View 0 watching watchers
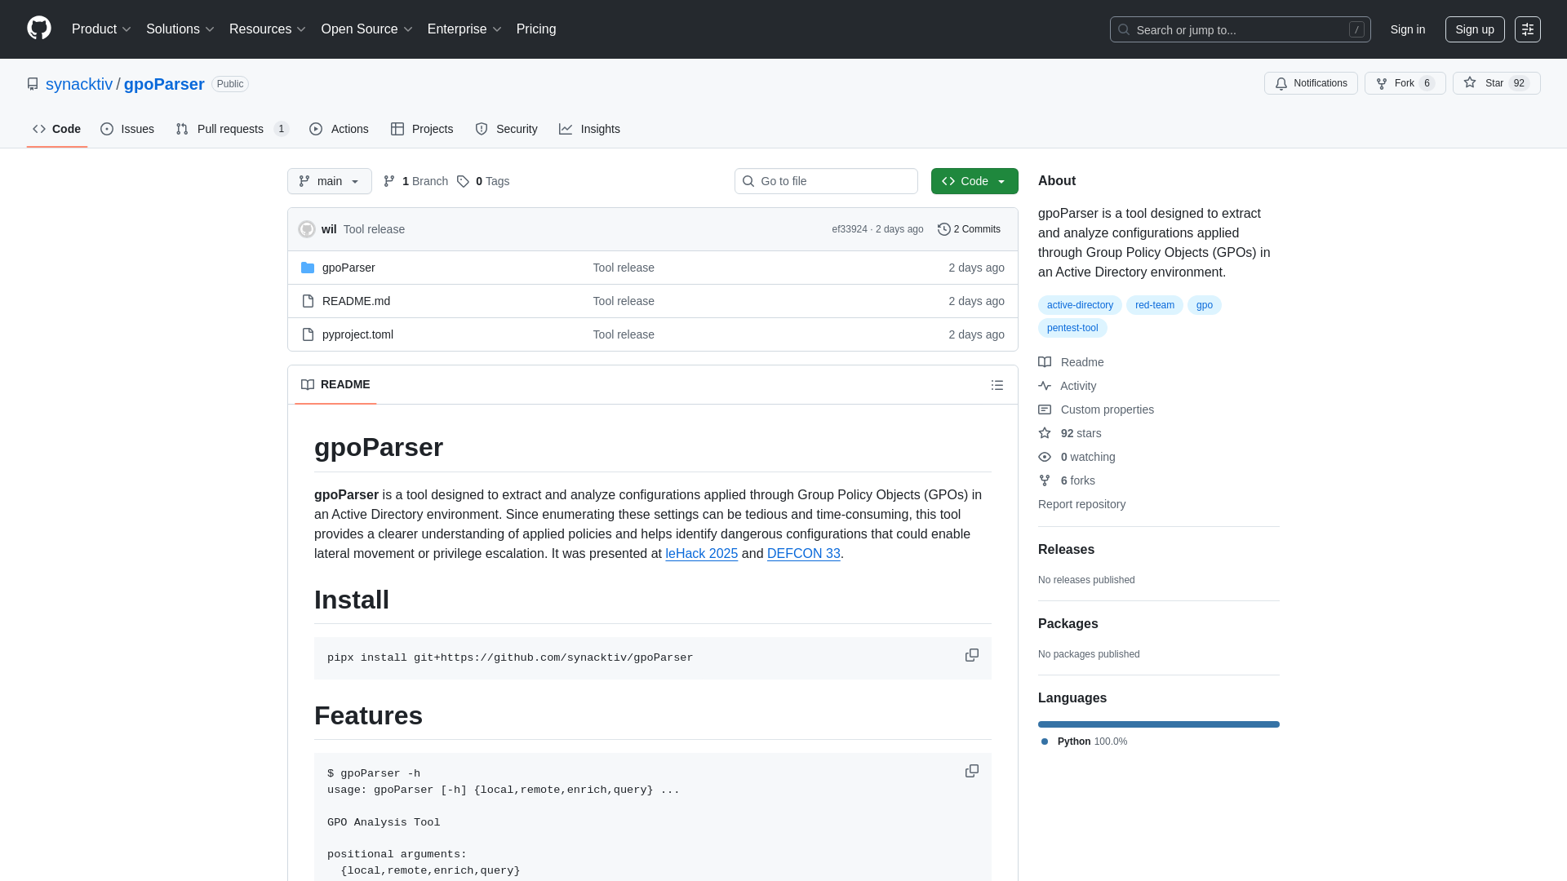 (x=1076, y=457)
